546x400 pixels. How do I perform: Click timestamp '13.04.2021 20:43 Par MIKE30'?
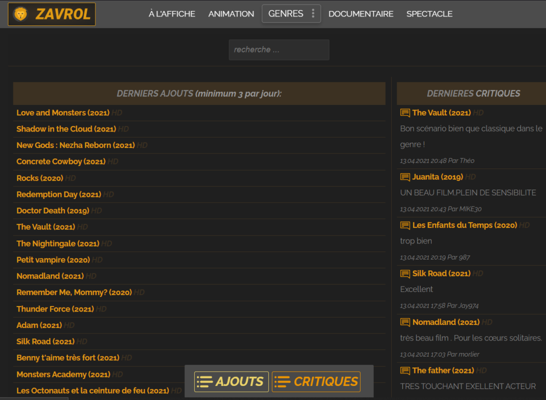(441, 209)
